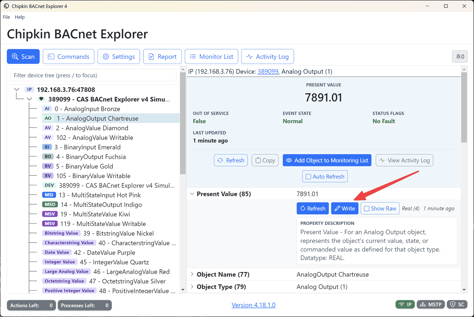Select AI badge of AnalogInput Bronze
This screenshot has width=474, height=317.
tap(47, 109)
